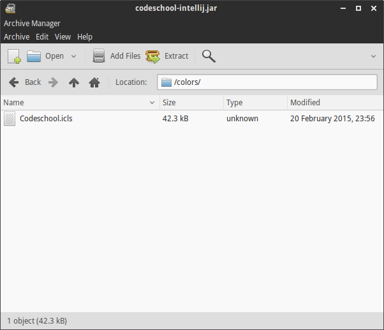Click the Name column sort indicator arrow
The height and width of the screenshot is (330, 384).
[152, 103]
